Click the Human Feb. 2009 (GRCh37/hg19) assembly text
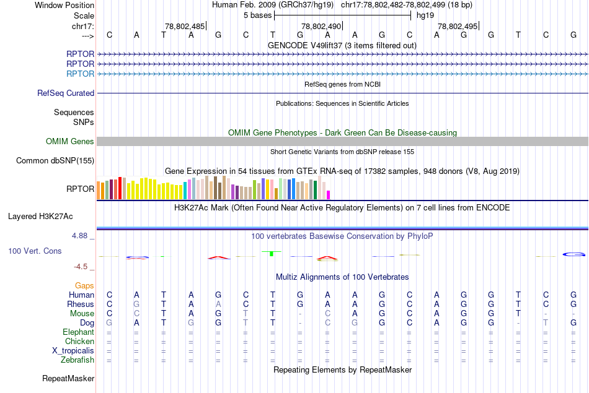The image size is (589, 393). [273, 5]
